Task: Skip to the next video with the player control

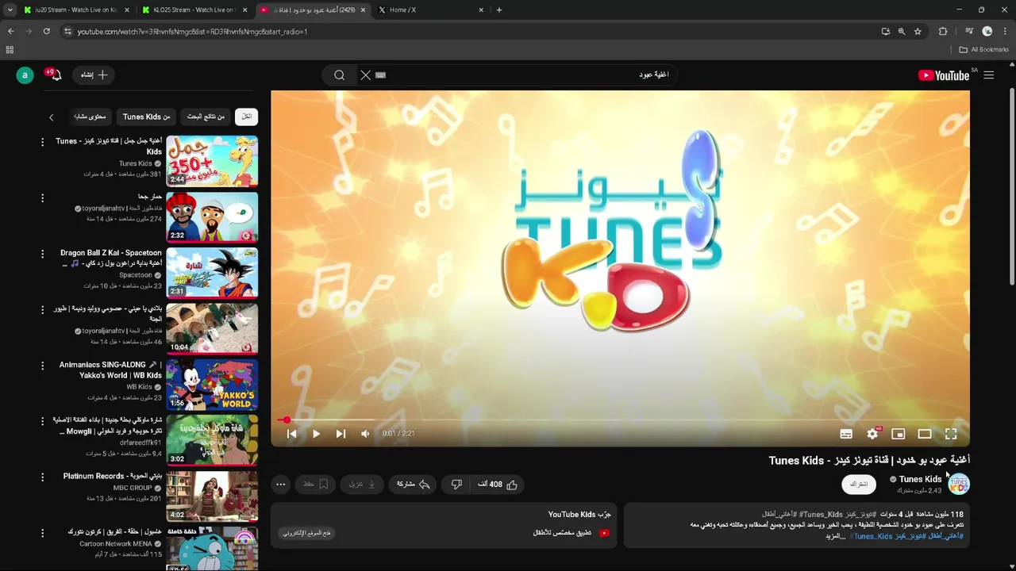Action: click(x=341, y=434)
